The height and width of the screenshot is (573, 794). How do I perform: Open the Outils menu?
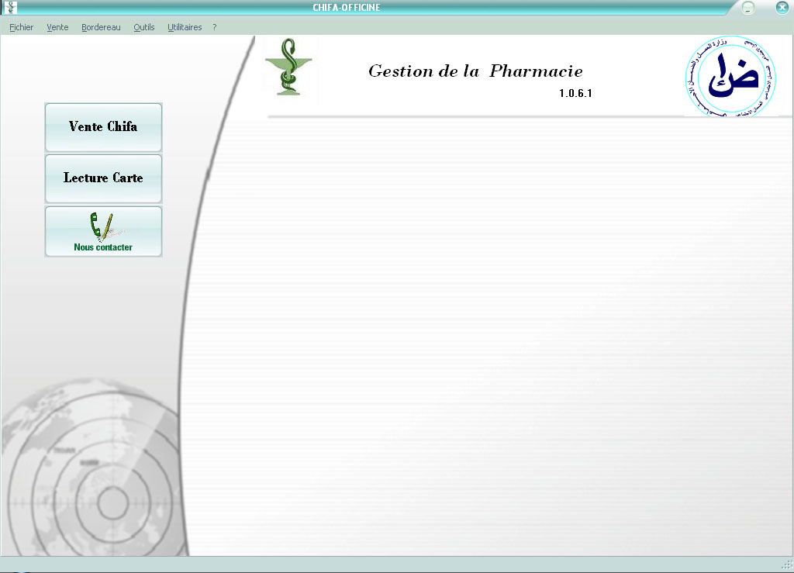click(x=143, y=27)
